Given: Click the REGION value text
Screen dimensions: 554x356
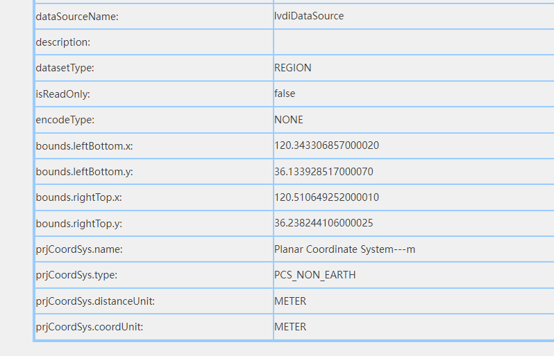Looking at the screenshot, I should (x=293, y=68).
